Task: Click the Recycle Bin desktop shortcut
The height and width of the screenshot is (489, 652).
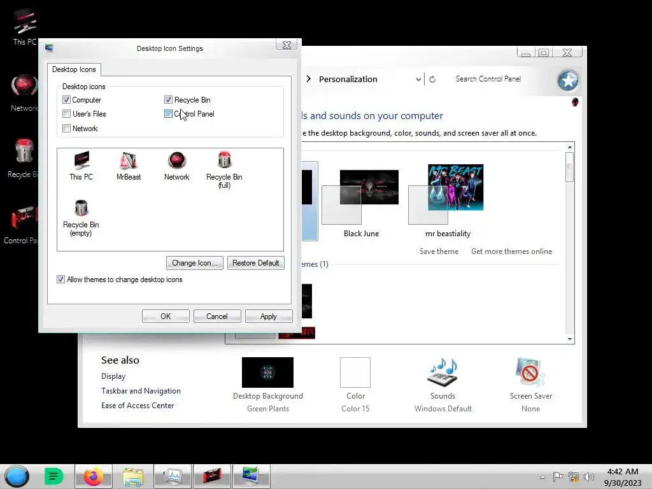Action: tap(24, 159)
